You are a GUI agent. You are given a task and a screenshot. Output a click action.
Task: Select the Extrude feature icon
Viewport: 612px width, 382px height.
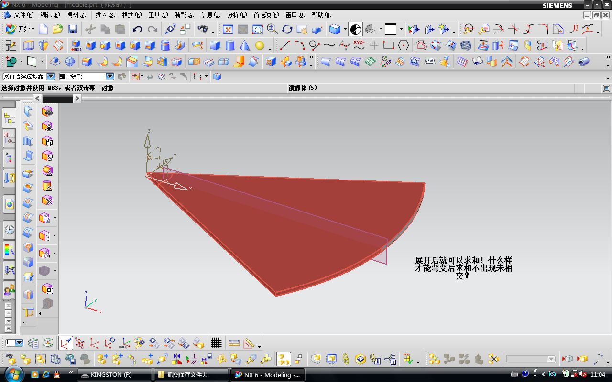coord(29,46)
